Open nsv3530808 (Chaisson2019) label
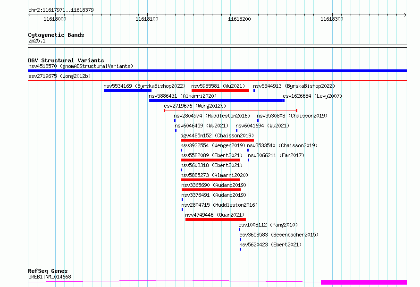This screenshot has width=420, height=287. pos(292,116)
